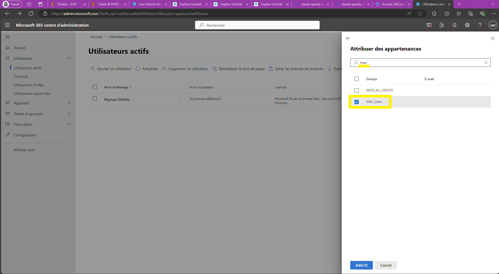Click Réinitialiser le mot de passe
The width and height of the screenshot is (499, 274).
point(238,69)
